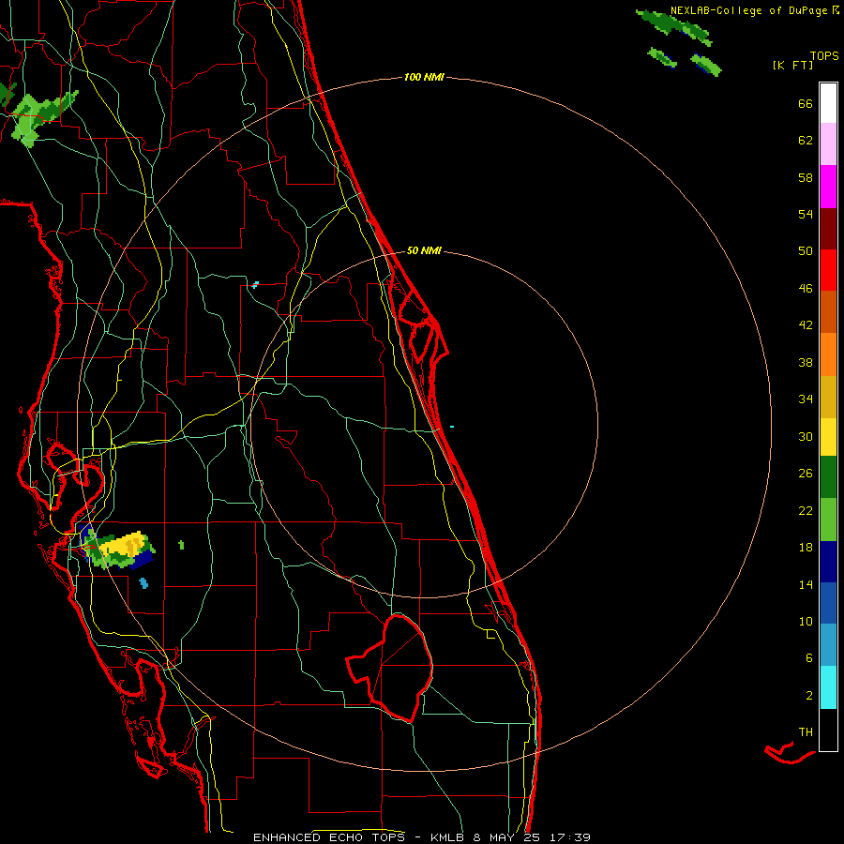Image resolution: width=844 pixels, height=844 pixels.
Task: Select the dark green 26 kft swatch
Action: click(828, 477)
